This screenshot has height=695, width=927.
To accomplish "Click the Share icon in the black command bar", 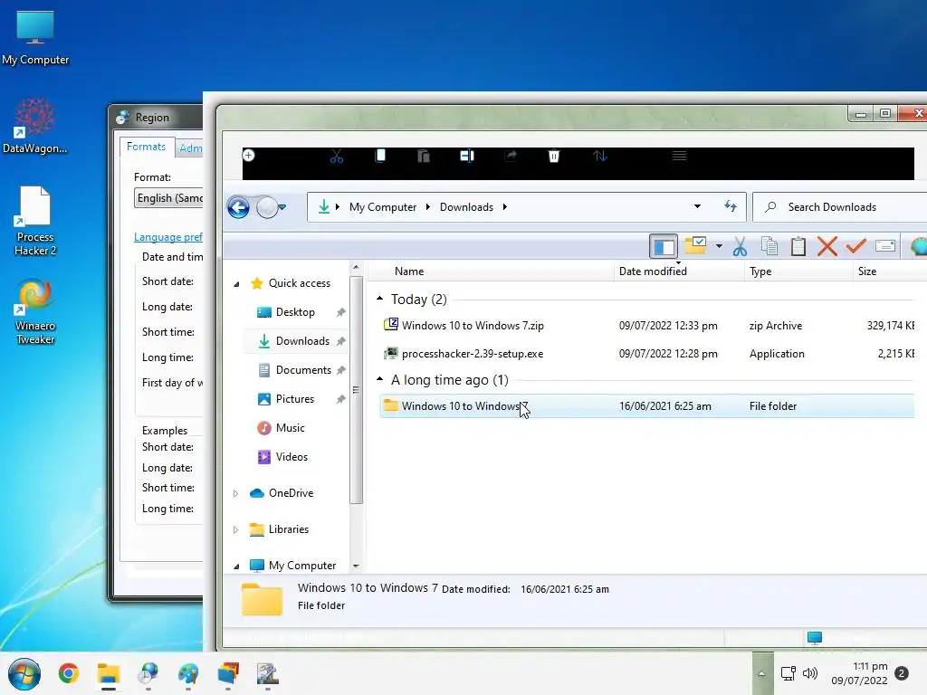I will [x=511, y=156].
